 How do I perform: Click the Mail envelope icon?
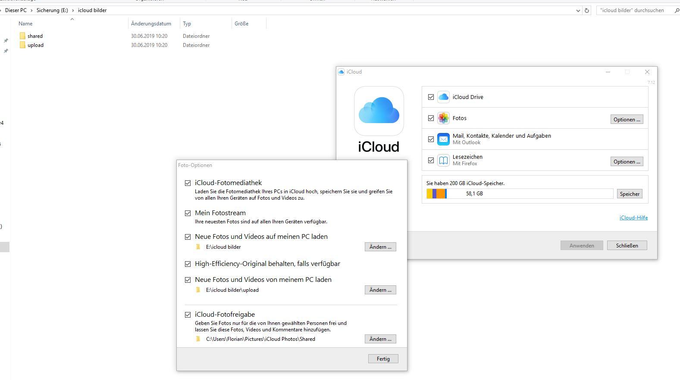(443, 139)
